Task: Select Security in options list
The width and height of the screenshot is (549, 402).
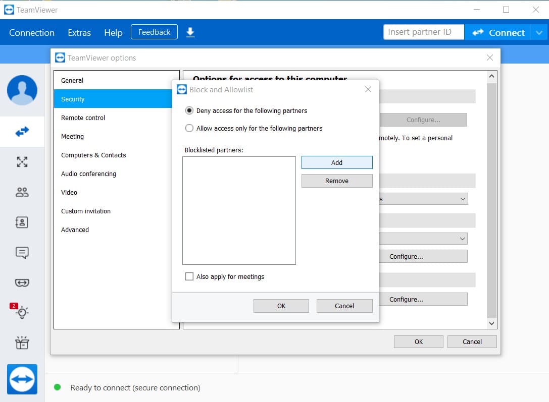Action: point(113,99)
